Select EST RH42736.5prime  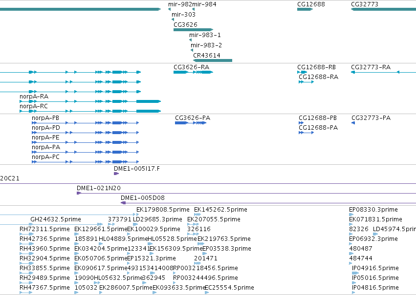coord(44,239)
